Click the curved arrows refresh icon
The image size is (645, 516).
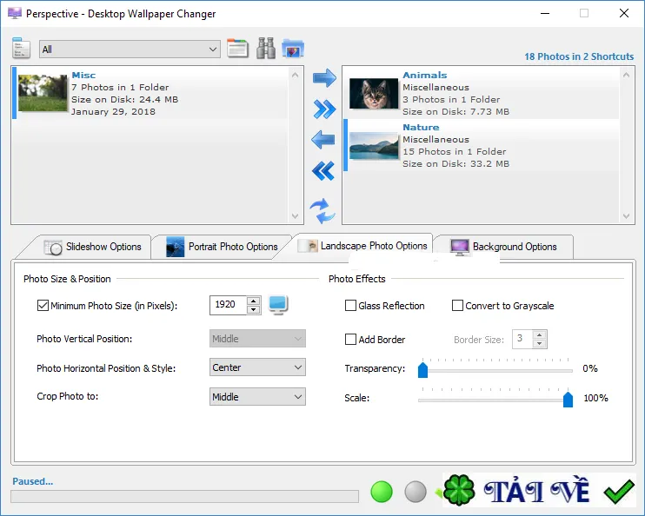click(322, 211)
